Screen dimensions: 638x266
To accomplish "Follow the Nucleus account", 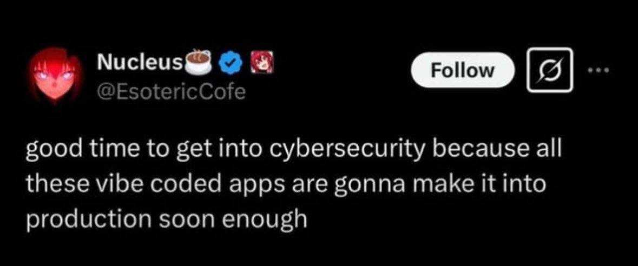I will pyautogui.click(x=462, y=70).
